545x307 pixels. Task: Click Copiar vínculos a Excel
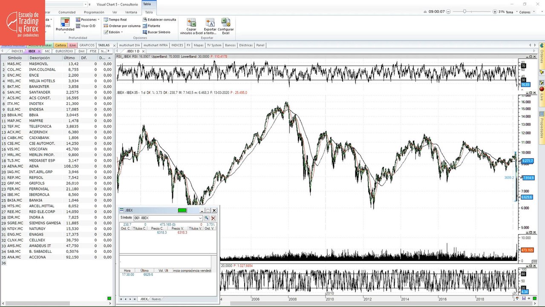[x=191, y=26]
